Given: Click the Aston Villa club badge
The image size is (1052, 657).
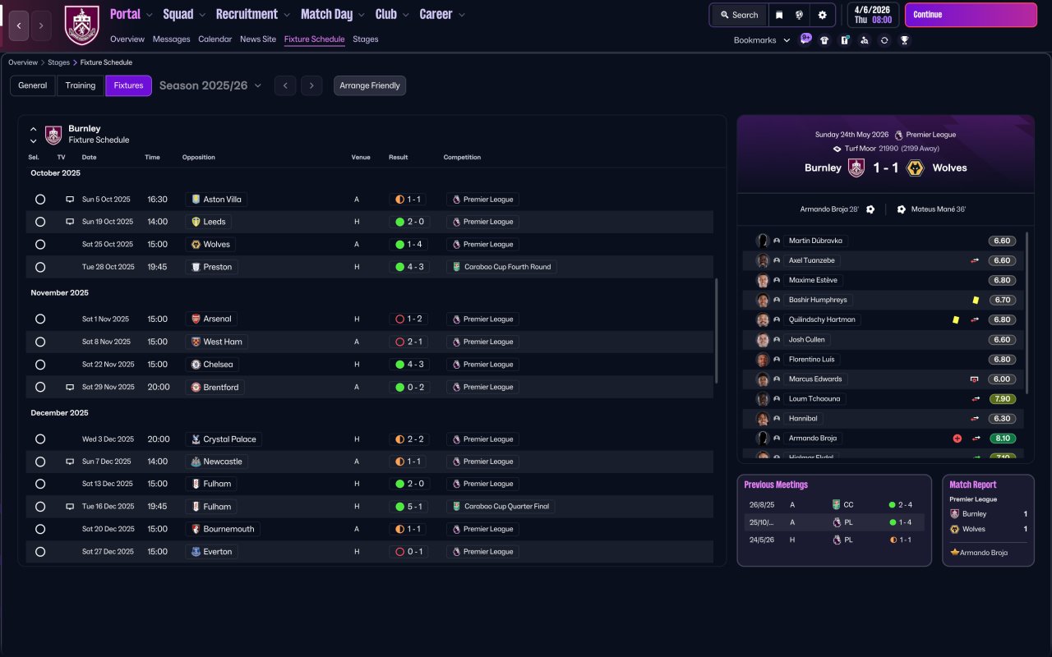Looking at the screenshot, I should (196, 200).
